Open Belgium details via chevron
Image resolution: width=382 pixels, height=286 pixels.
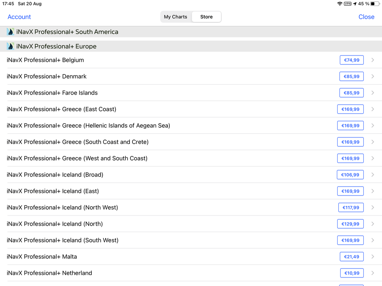tap(373, 60)
